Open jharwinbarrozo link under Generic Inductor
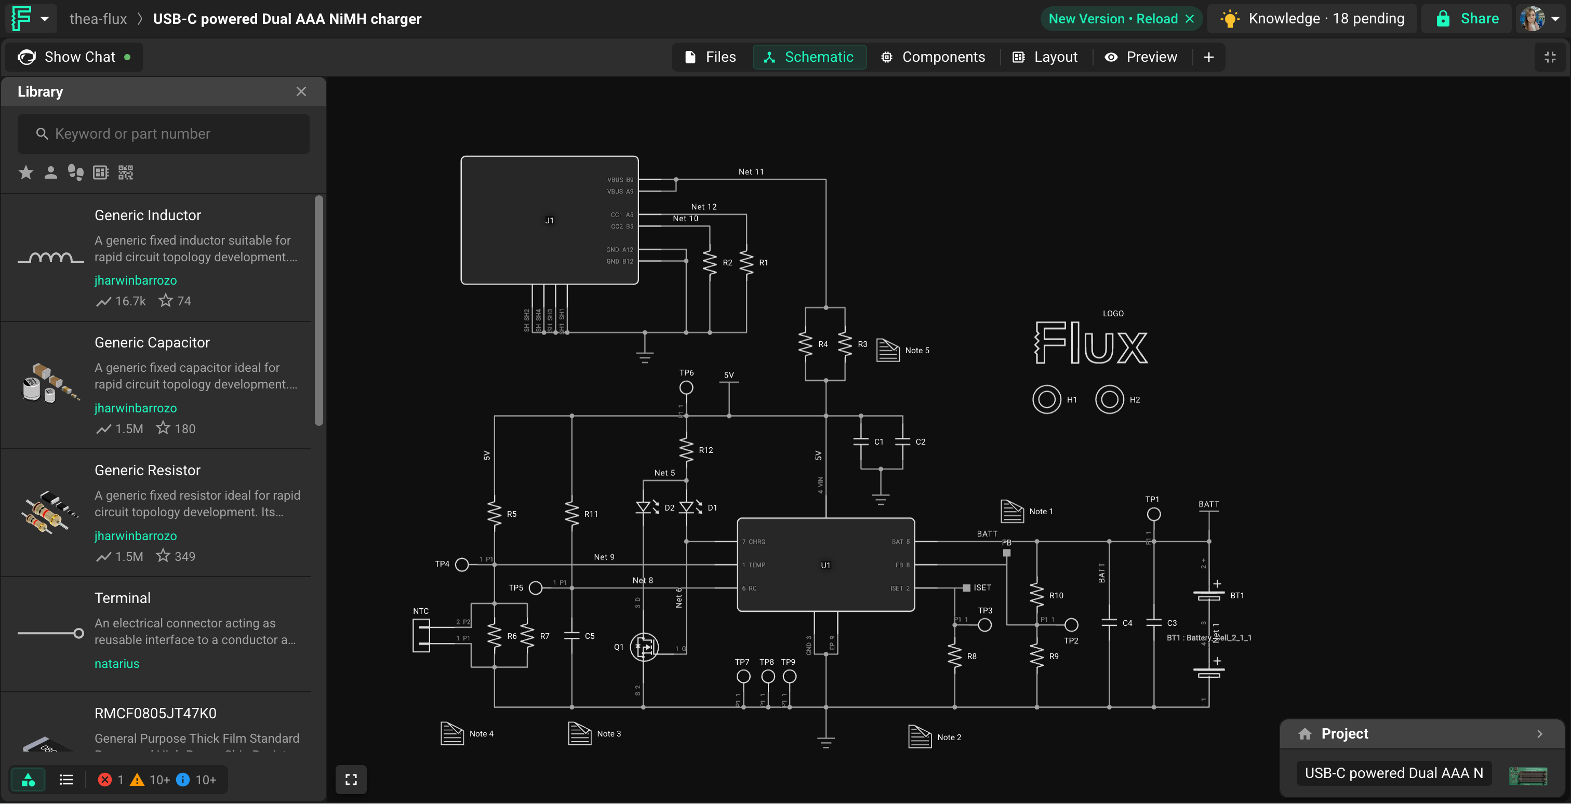 (x=136, y=280)
